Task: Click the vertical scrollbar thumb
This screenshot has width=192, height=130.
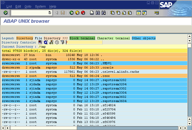Action: point(189,46)
